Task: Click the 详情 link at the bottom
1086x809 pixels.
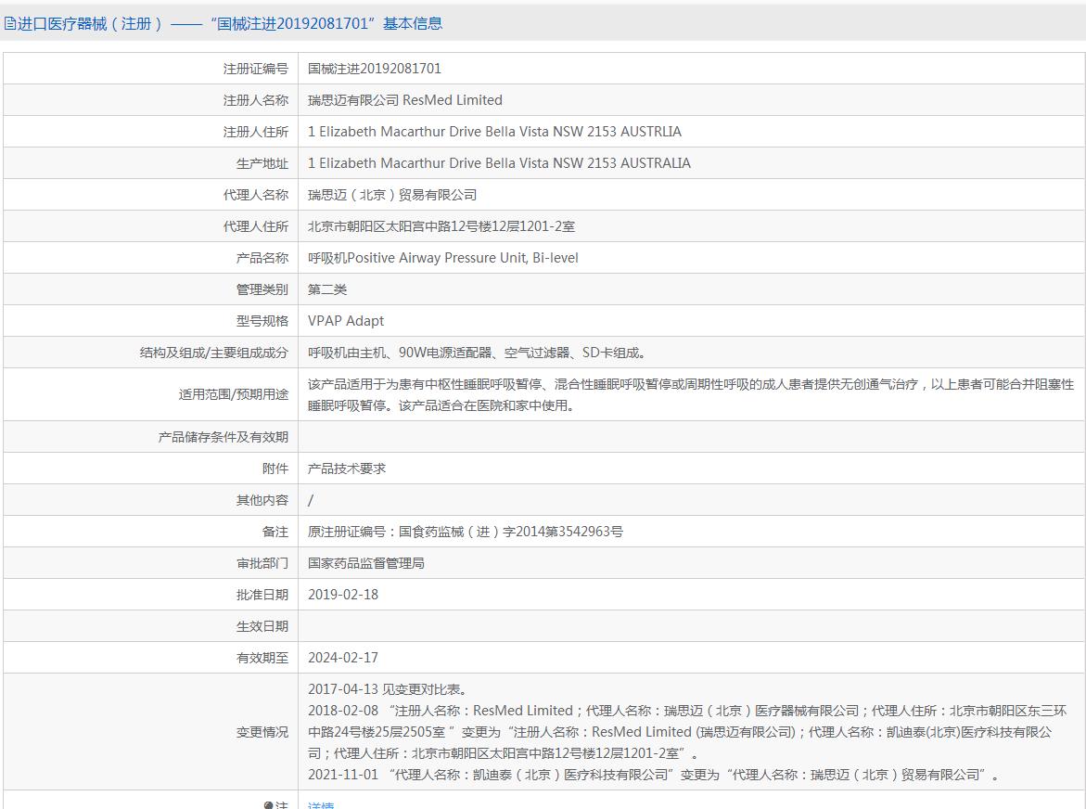Action: click(x=320, y=804)
